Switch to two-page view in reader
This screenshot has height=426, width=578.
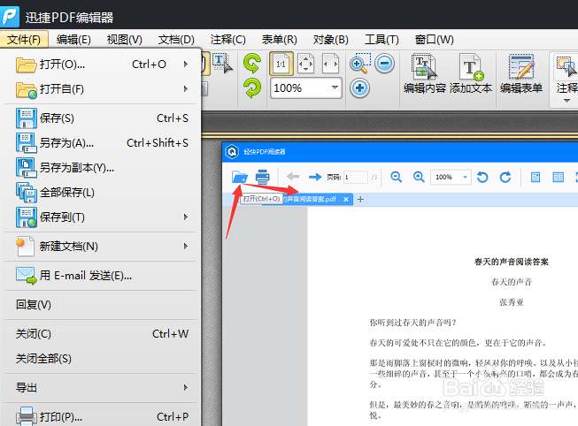[559, 178]
